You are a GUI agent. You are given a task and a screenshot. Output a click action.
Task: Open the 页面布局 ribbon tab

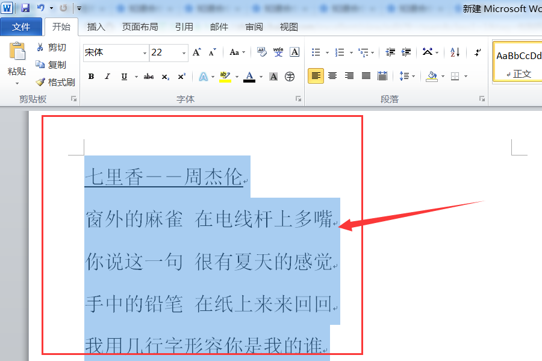point(140,27)
